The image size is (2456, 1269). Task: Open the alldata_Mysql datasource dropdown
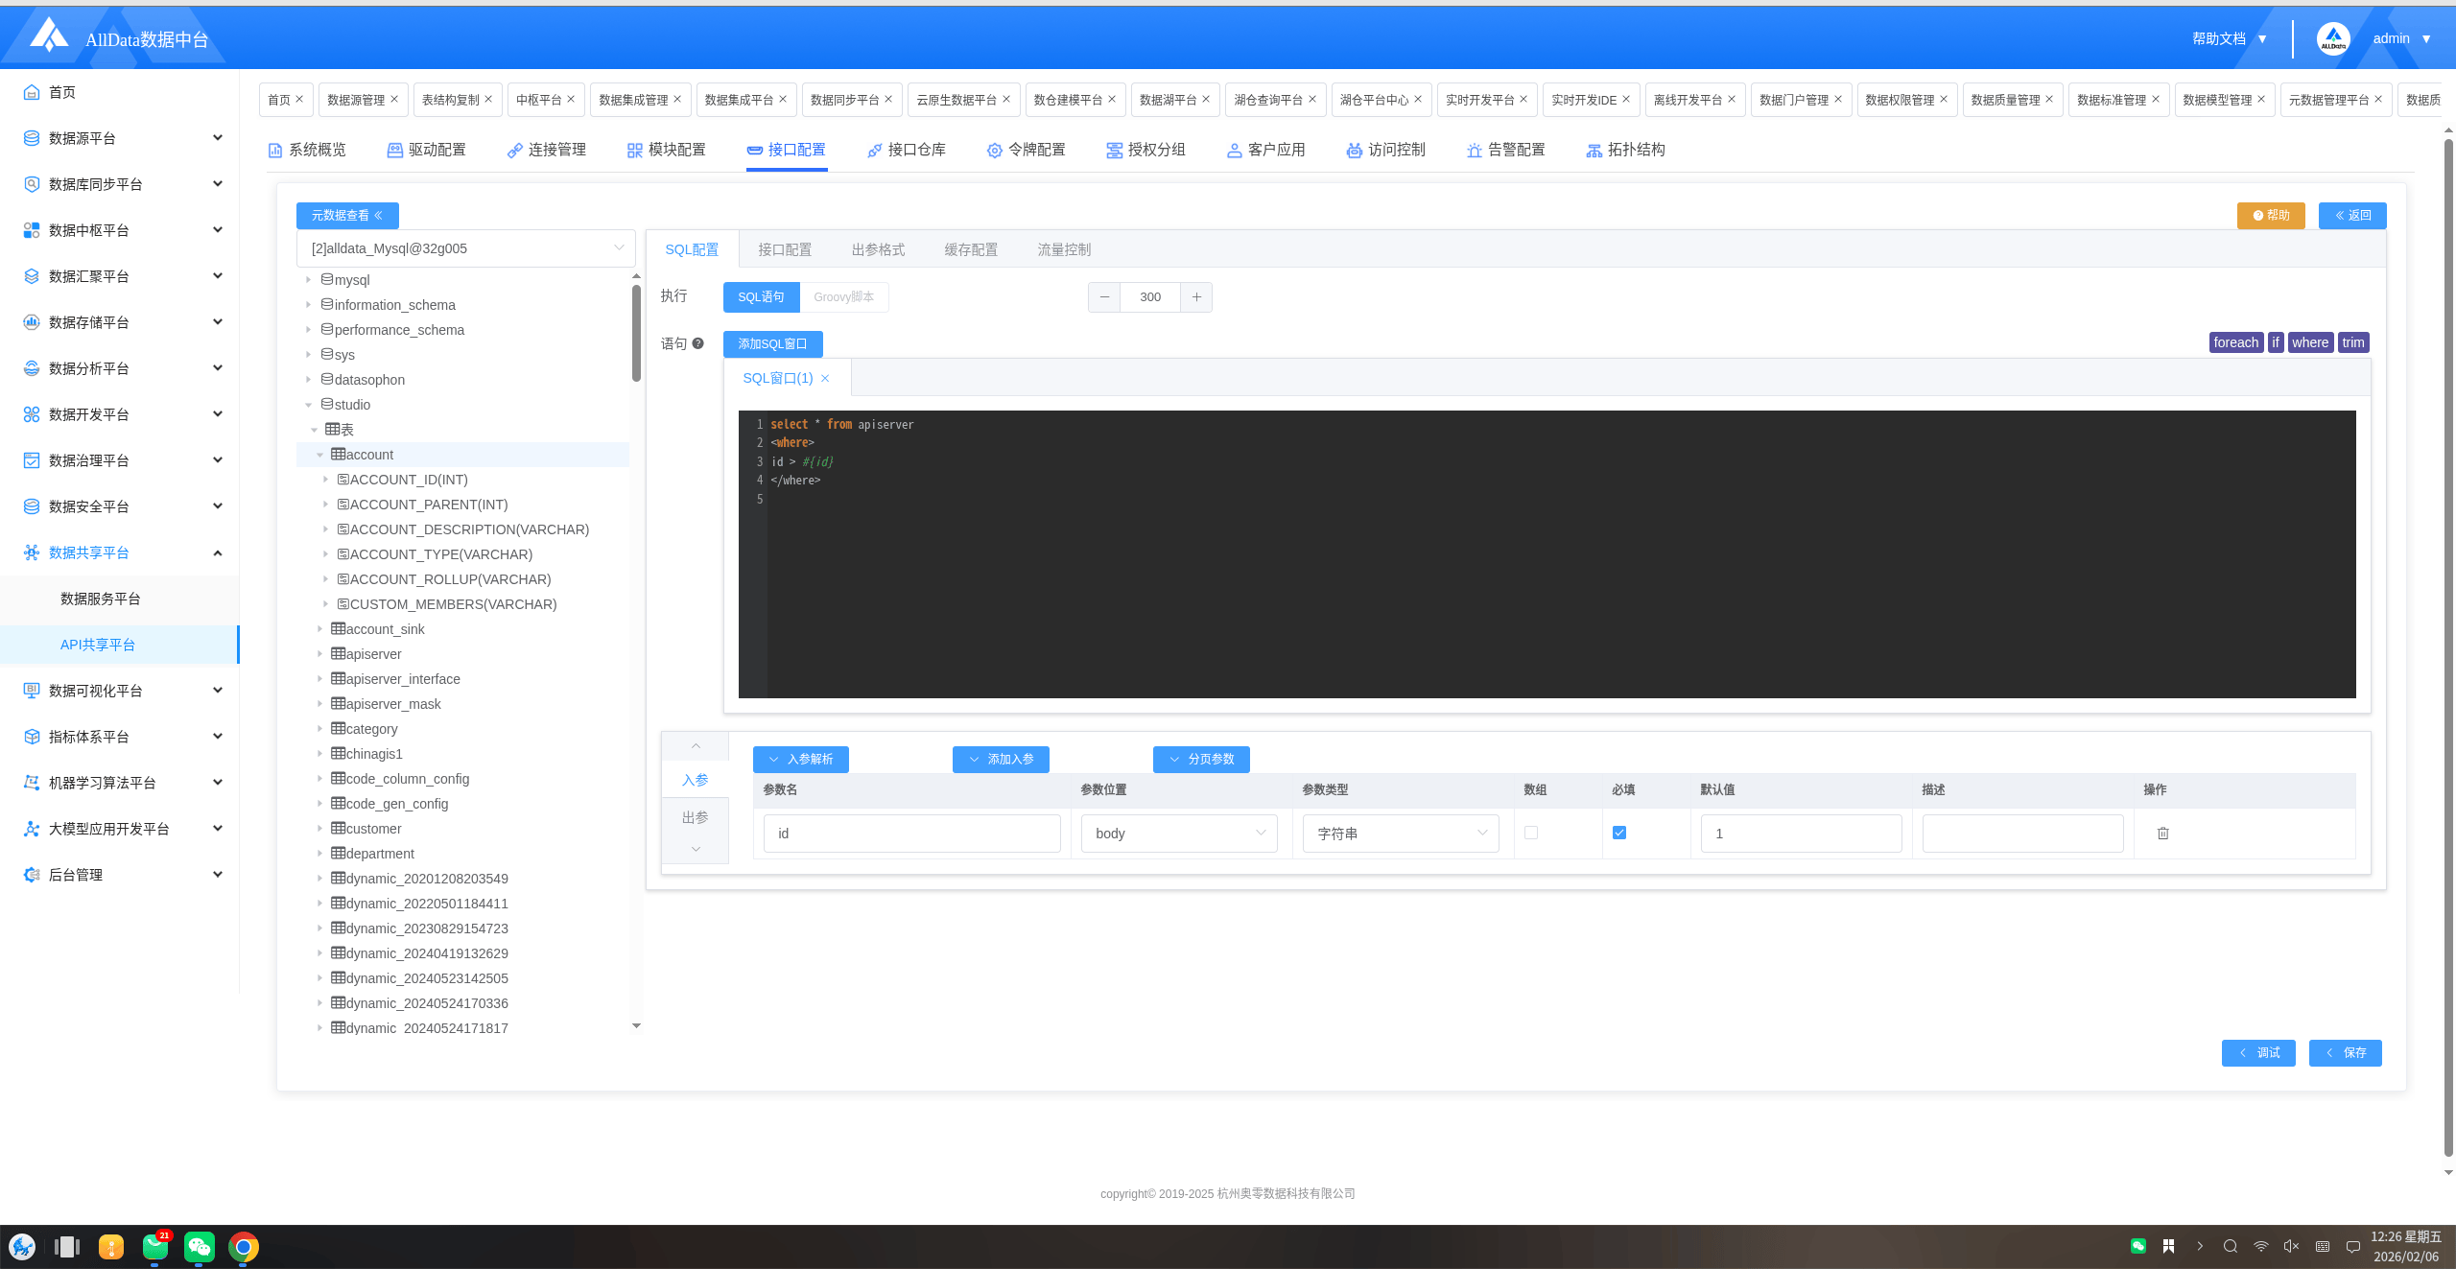[x=465, y=248]
